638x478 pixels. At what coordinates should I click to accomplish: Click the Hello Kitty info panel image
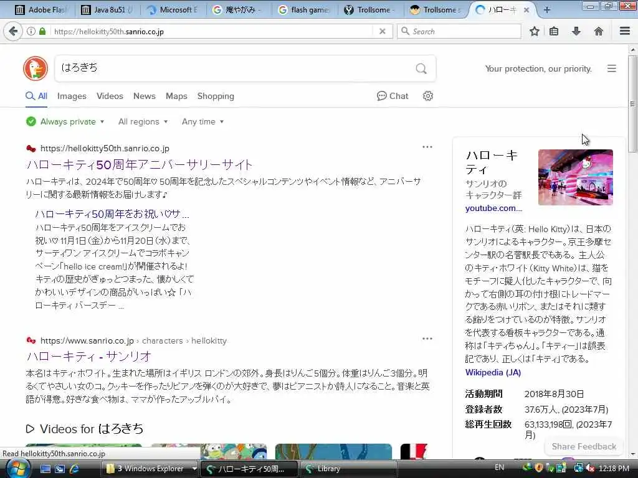(x=575, y=177)
